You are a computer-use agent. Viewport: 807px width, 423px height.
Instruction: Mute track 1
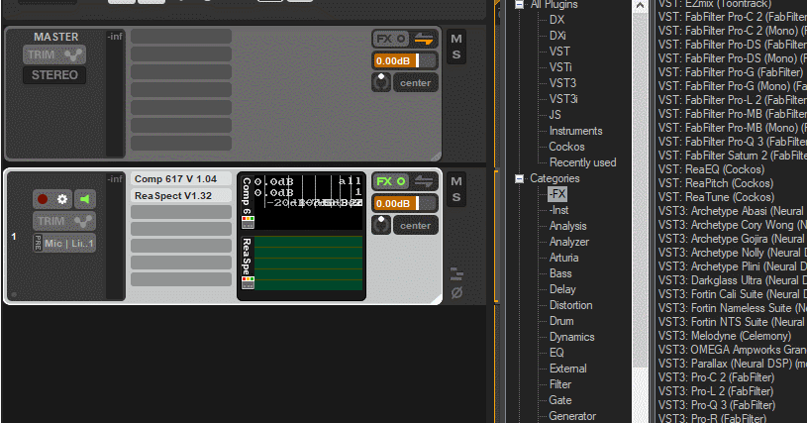456,181
